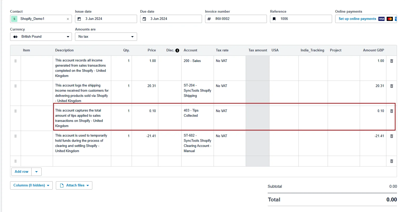The image size is (405, 212).
Task: Delete the empty last row
Action: (392, 161)
